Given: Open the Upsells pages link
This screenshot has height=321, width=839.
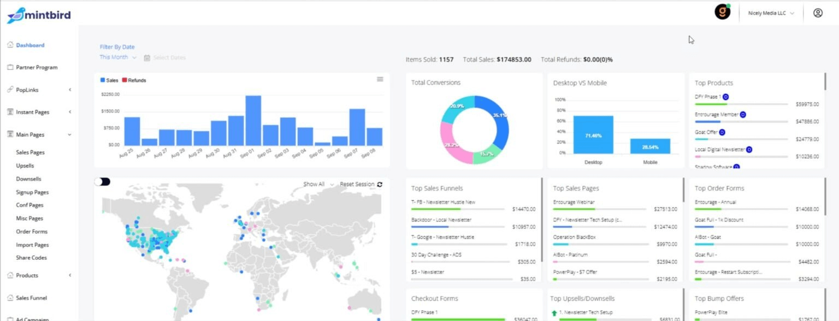Looking at the screenshot, I should tap(25, 165).
